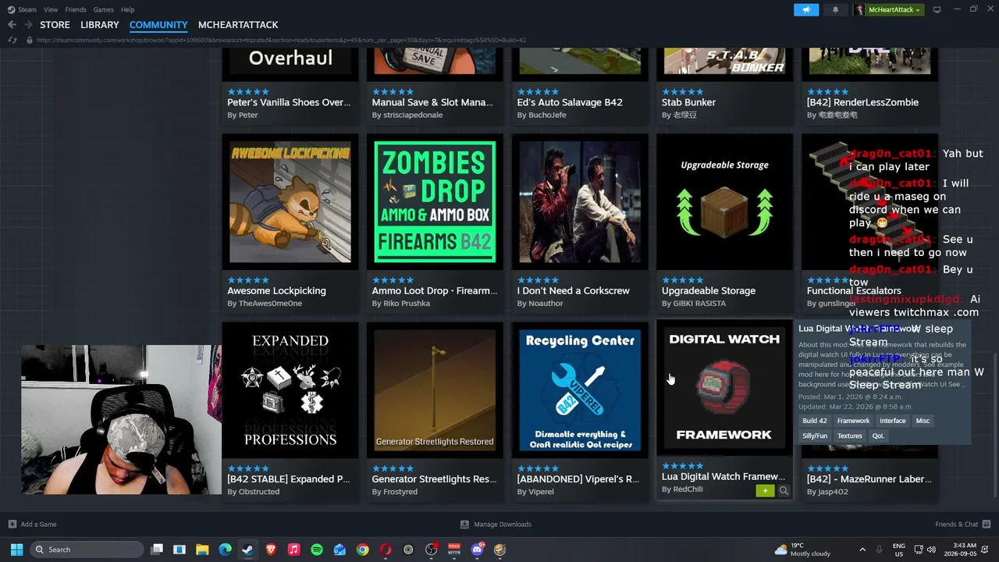Open the MCHEARTATTACK profile tab
The height and width of the screenshot is (562, 999).
[238, 25]
